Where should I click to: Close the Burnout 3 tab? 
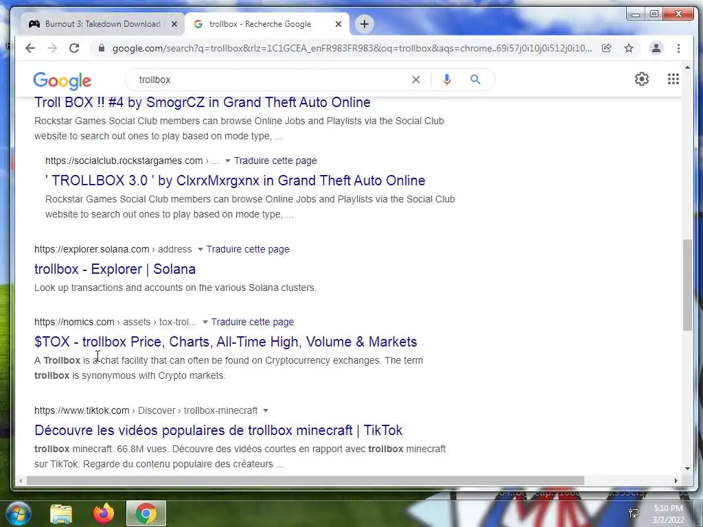pyautogui.click(x=174, y=24)
